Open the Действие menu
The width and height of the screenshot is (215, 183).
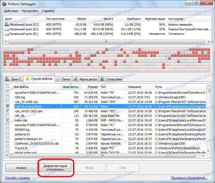[x=11, y=11]
